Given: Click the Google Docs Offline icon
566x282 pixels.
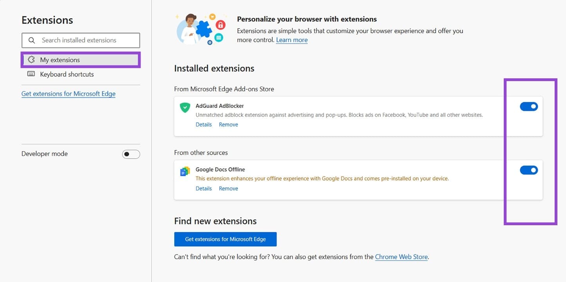Looking at the screenshot, I should 184,172.
